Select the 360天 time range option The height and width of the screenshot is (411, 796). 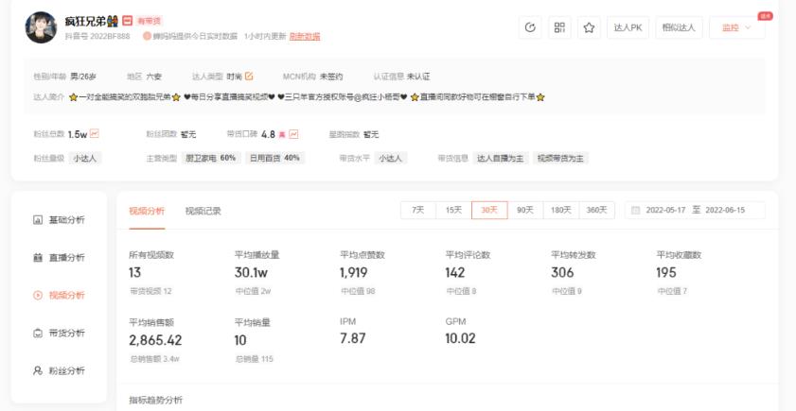point(596,210)
